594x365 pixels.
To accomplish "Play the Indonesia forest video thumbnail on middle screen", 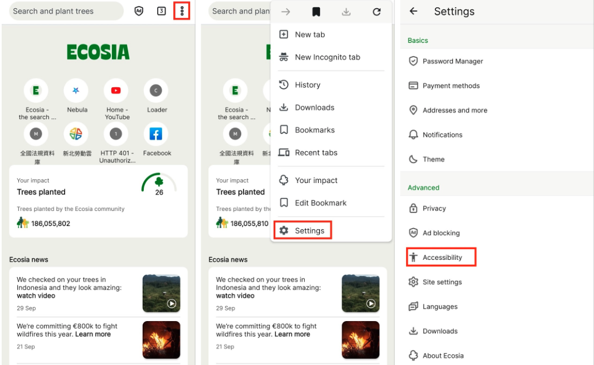I will pos(361,293).
